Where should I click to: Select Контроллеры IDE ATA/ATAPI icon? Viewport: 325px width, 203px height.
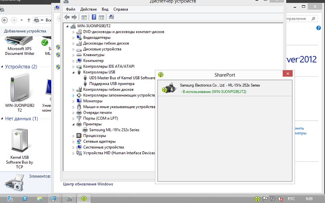(x=79, y=66)
